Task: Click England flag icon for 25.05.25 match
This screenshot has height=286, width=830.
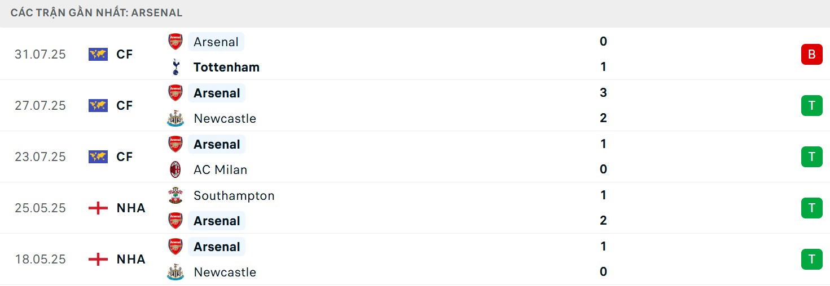Action: (x=98, y=208)
